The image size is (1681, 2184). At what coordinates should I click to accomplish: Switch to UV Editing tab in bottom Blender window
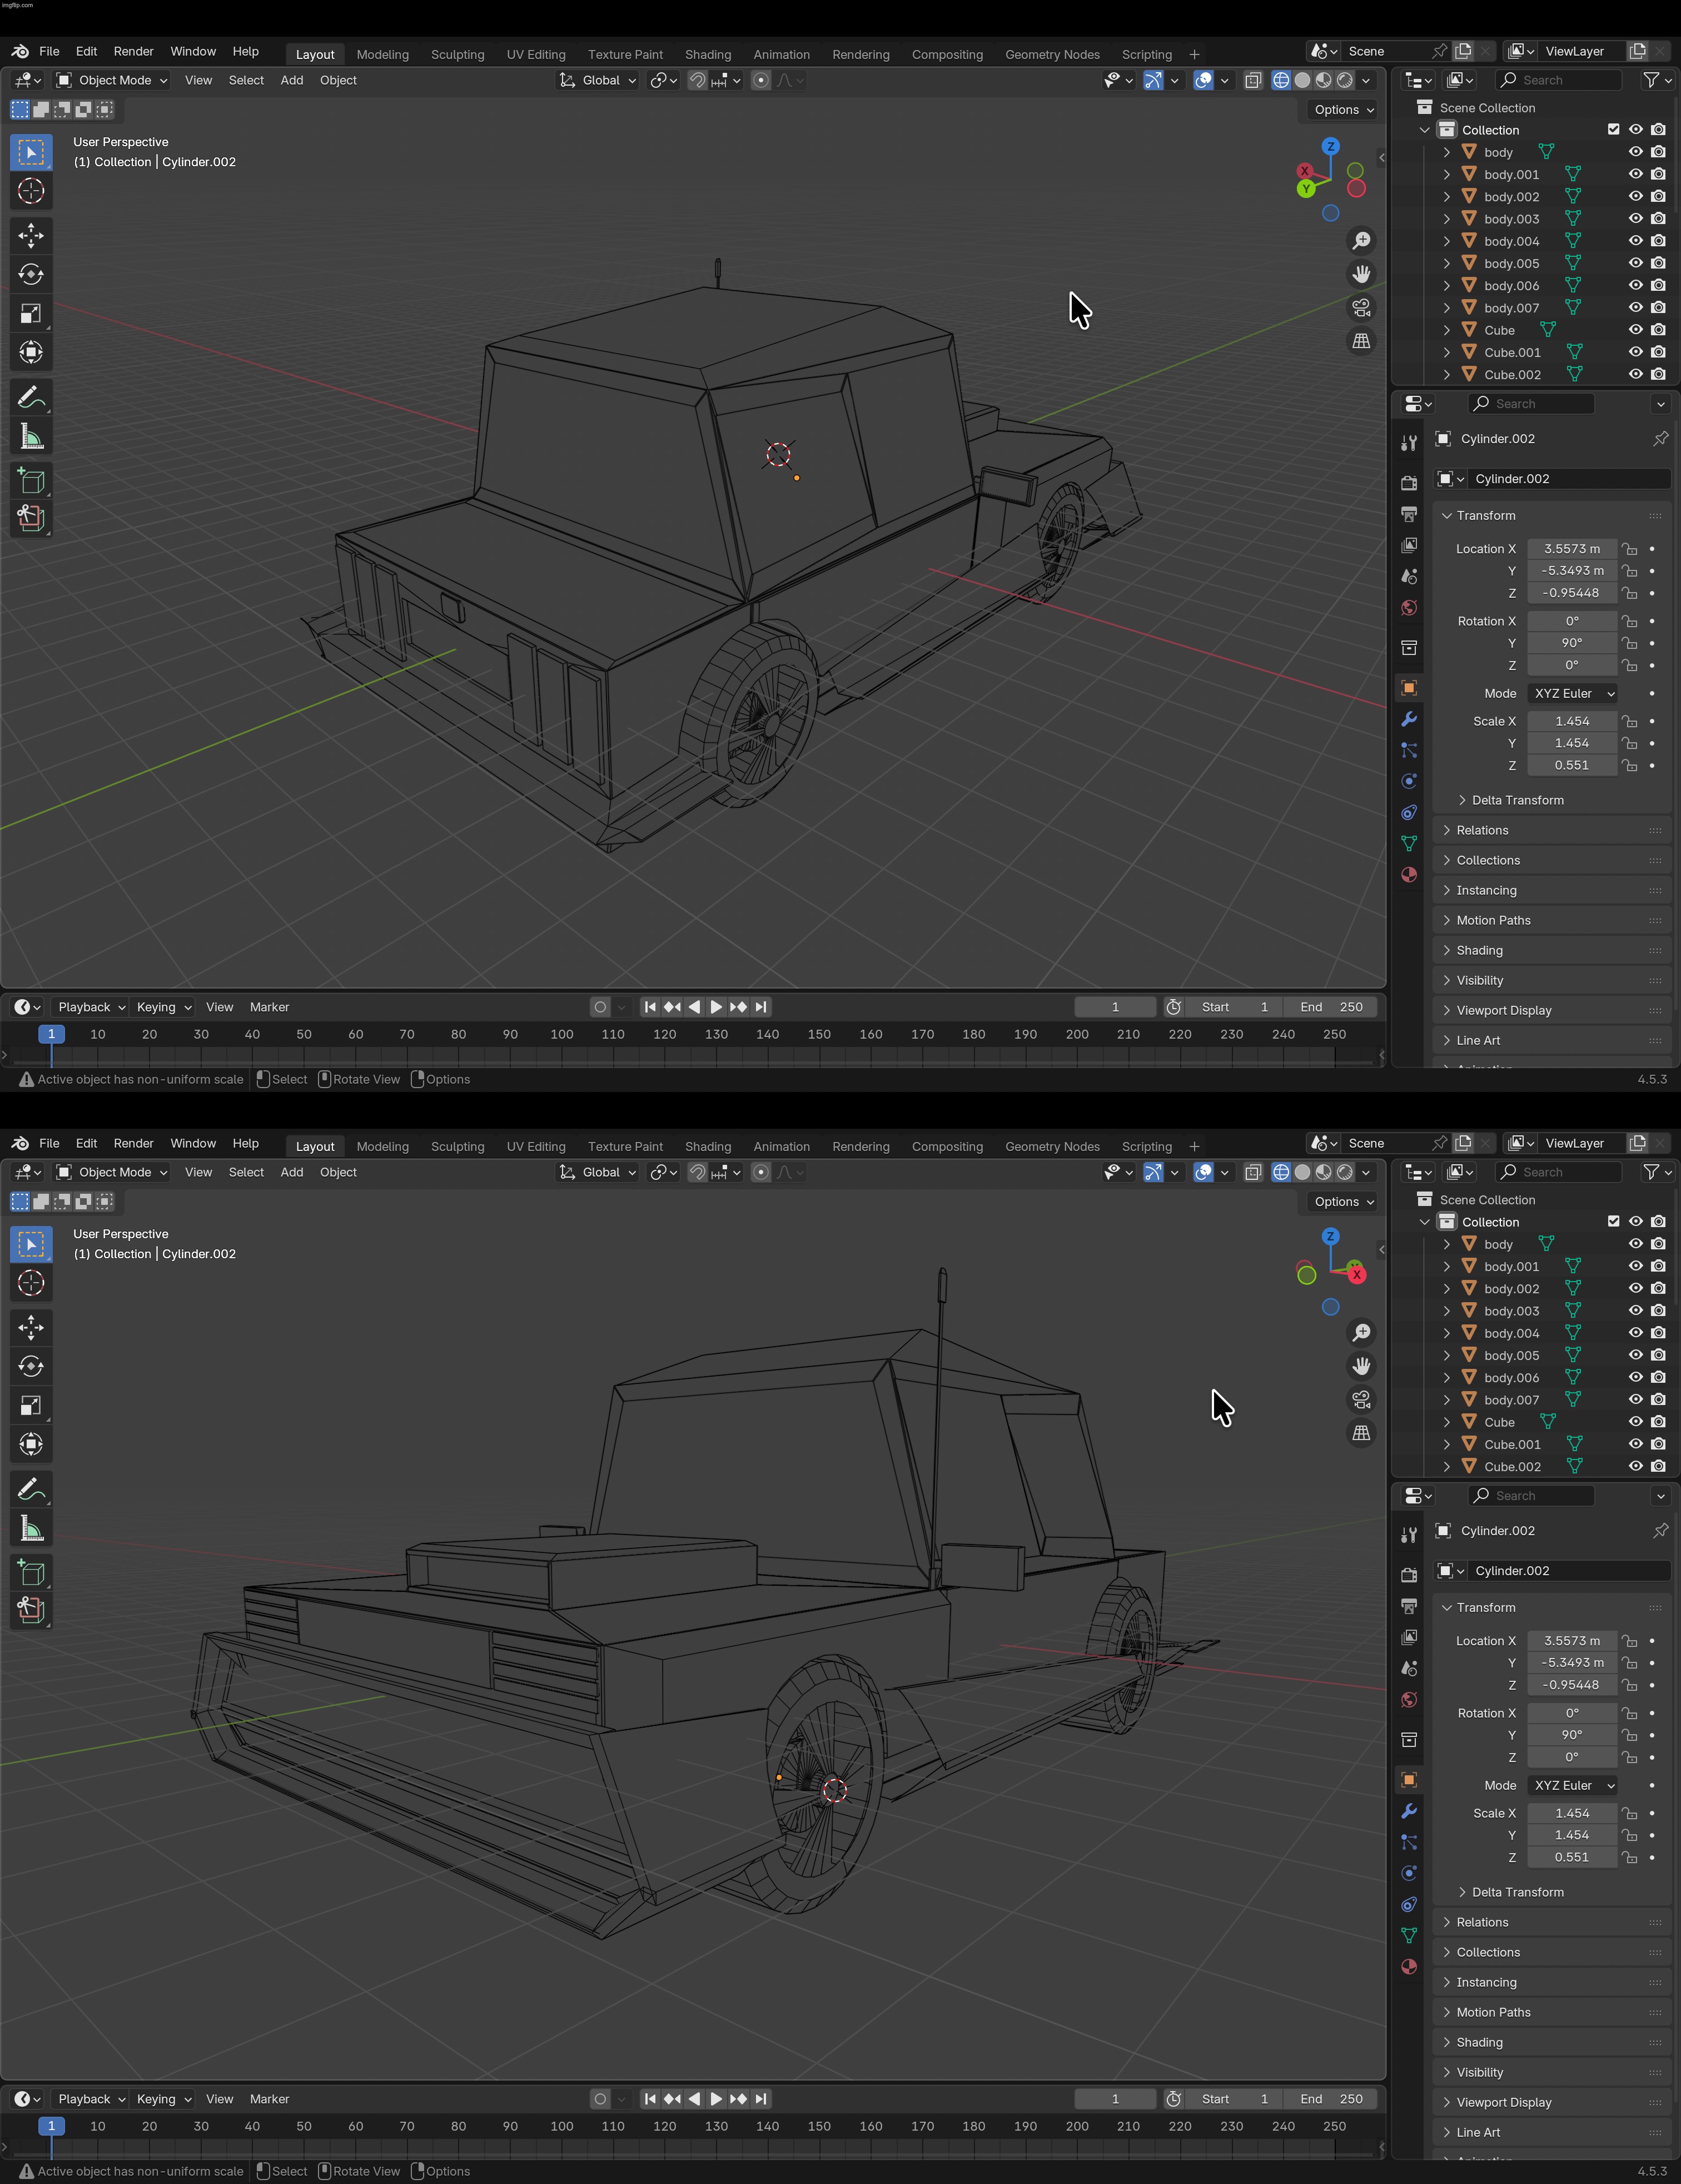pos(536,1147)
